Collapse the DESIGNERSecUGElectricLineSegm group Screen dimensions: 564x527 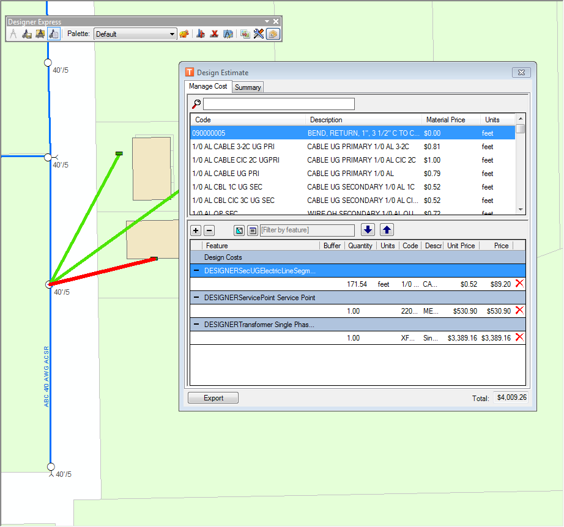tap(196, 270)
